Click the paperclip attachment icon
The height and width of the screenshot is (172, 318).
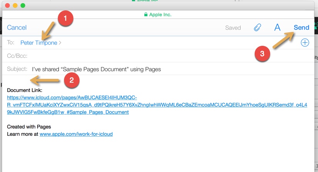[257, 27]
